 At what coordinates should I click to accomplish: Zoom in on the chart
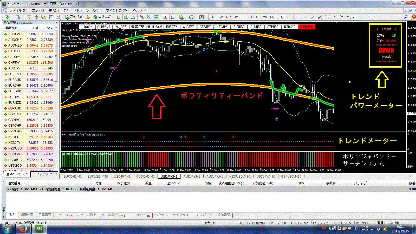pos(142,17)
